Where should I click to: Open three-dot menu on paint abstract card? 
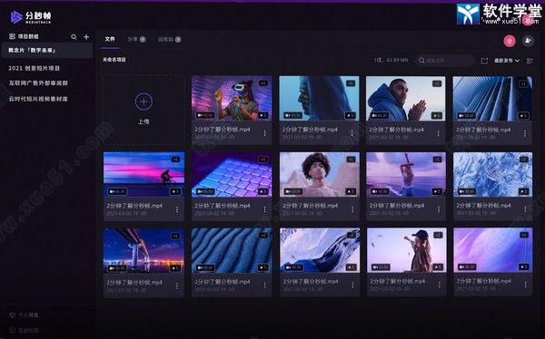[x=352, y=285]
